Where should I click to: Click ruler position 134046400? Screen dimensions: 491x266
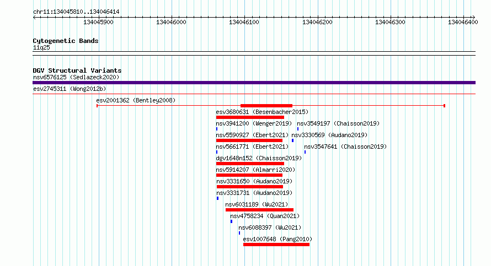click(463, 22)
